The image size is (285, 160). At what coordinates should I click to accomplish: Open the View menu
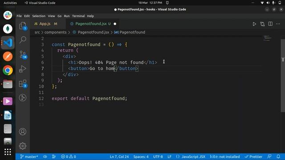click(52, 16)
